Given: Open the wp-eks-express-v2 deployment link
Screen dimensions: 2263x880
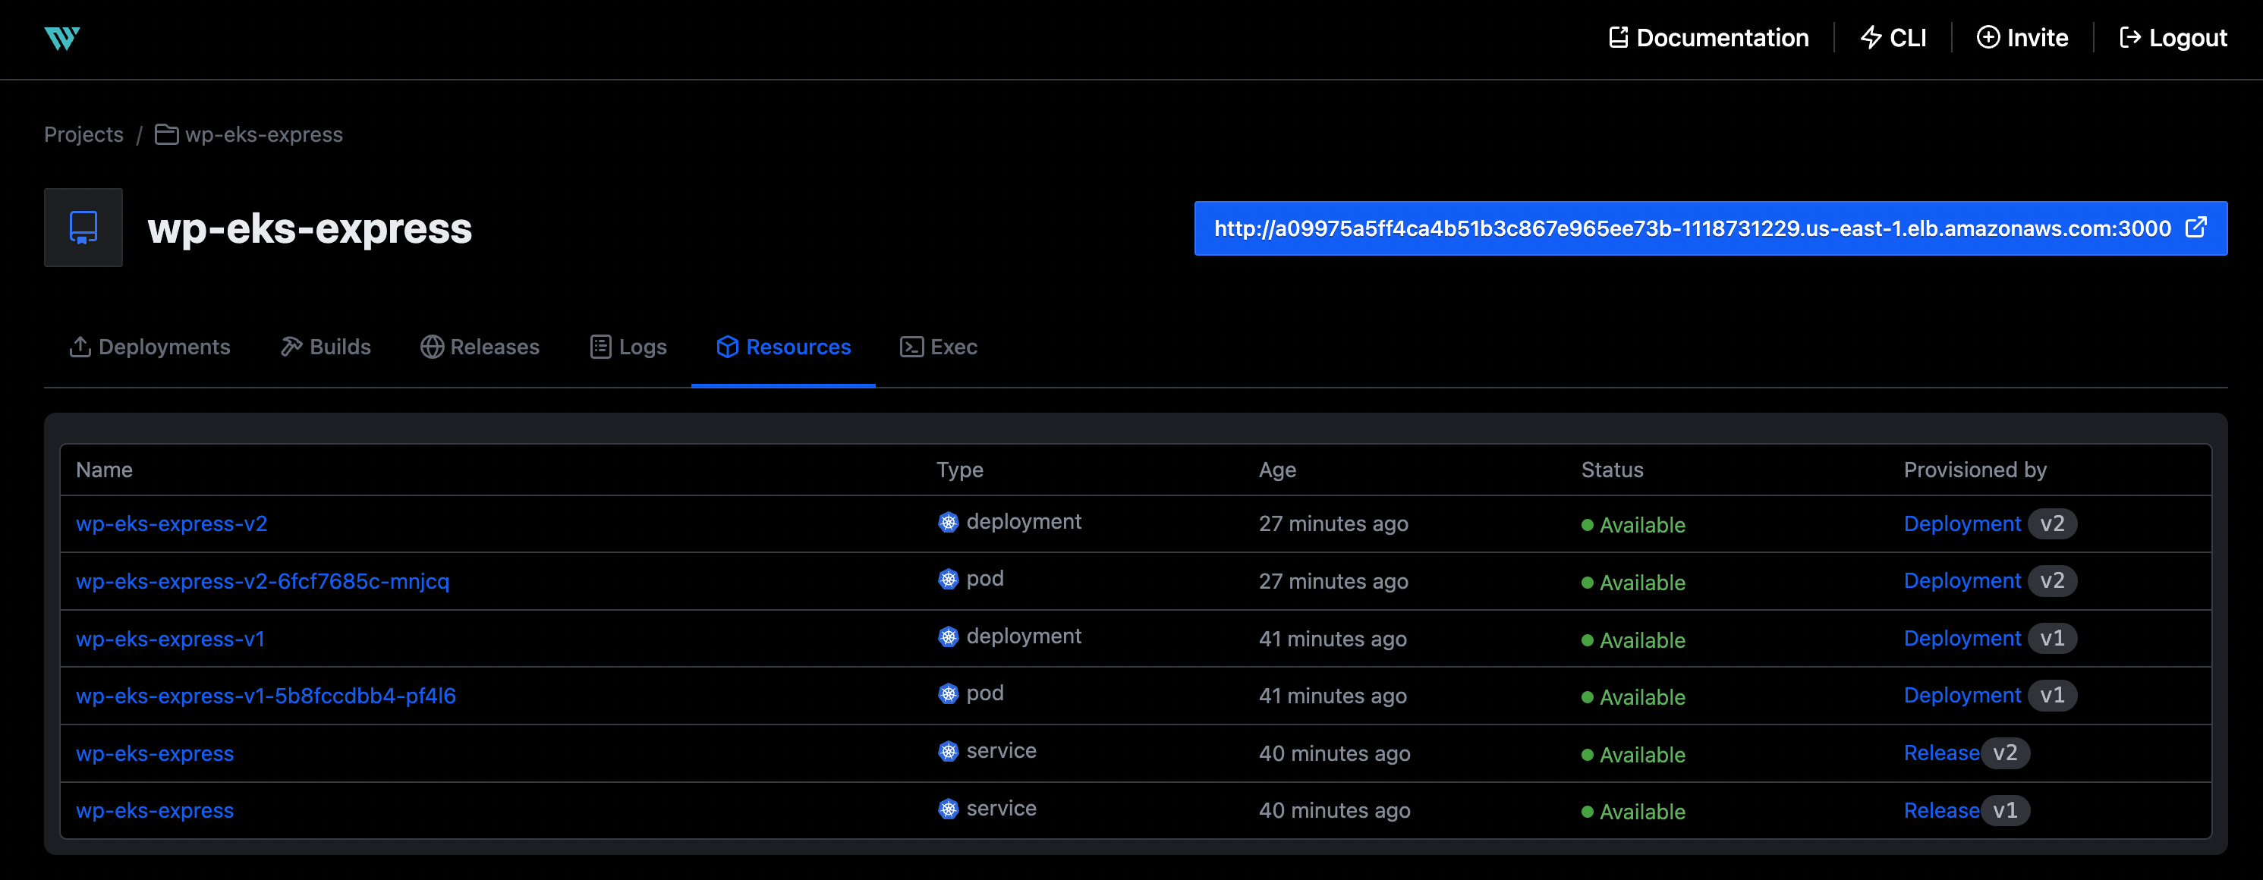Looking at the screenshot, I should (171, 523).
